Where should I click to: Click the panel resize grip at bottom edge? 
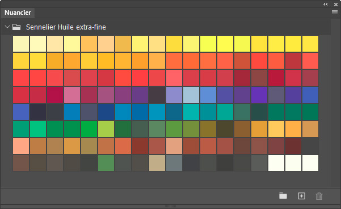coord(170,206)
